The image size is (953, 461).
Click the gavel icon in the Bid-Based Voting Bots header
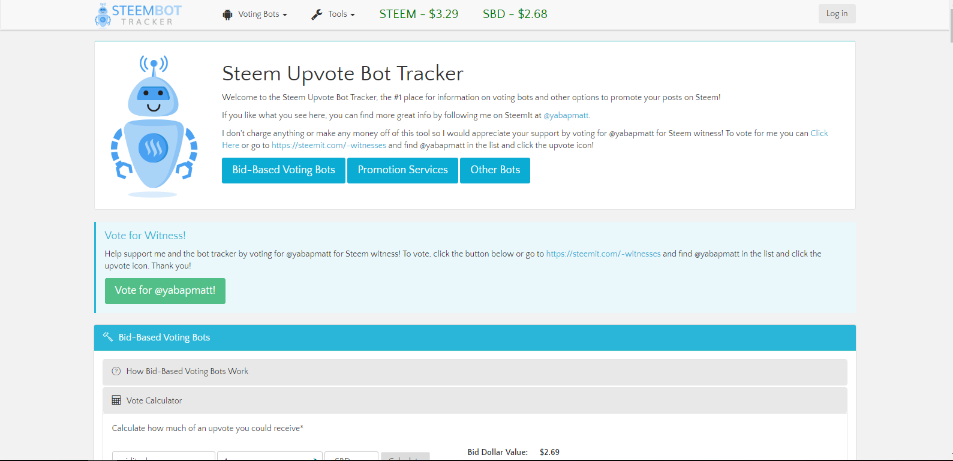point(108,337)
